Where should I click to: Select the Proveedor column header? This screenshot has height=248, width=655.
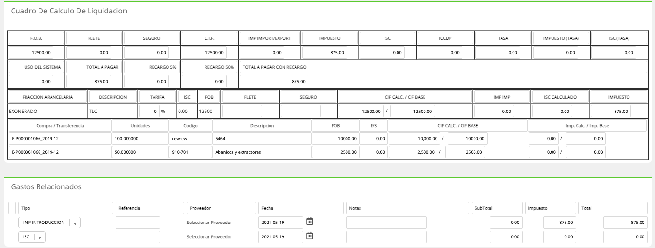pyautogui.click(x=221, y=208)
